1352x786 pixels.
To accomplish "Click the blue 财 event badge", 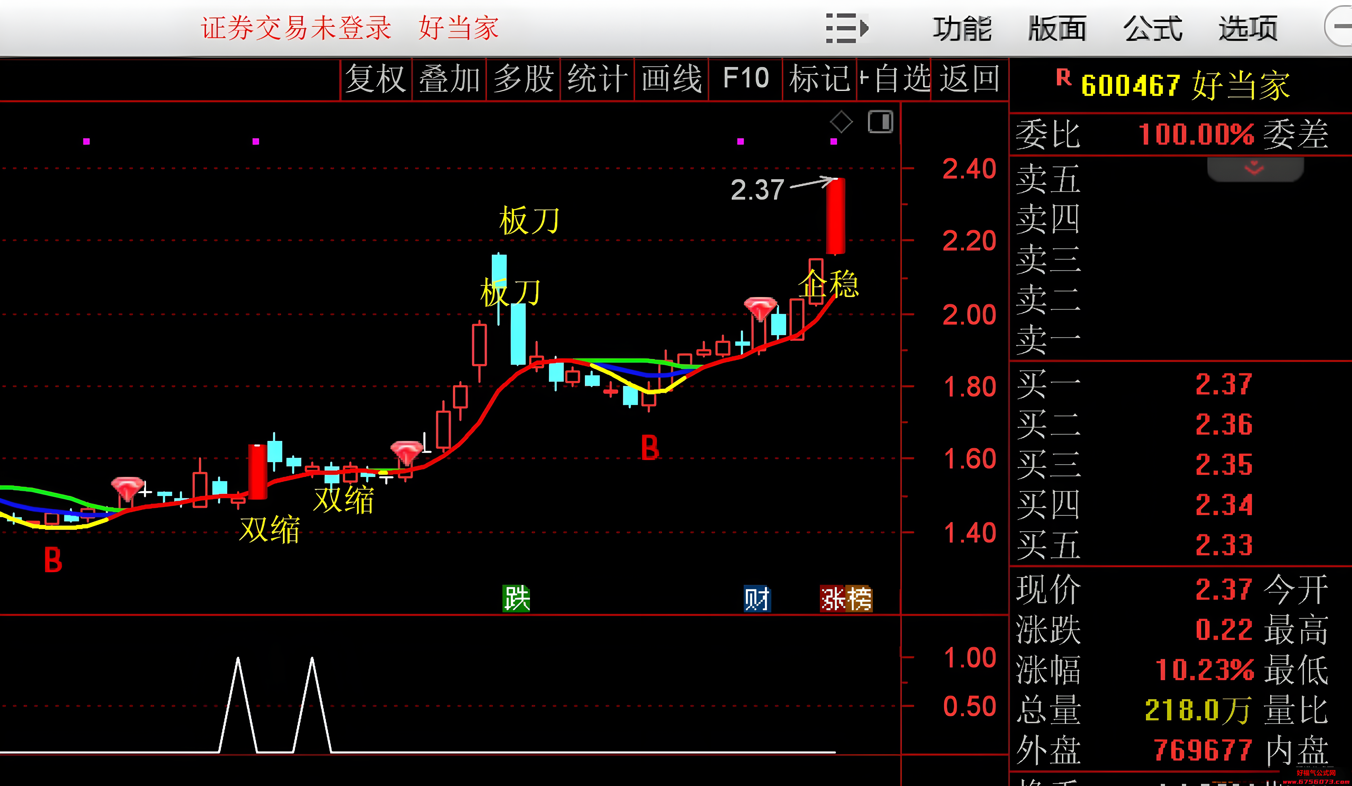I will tap(757, 599).
